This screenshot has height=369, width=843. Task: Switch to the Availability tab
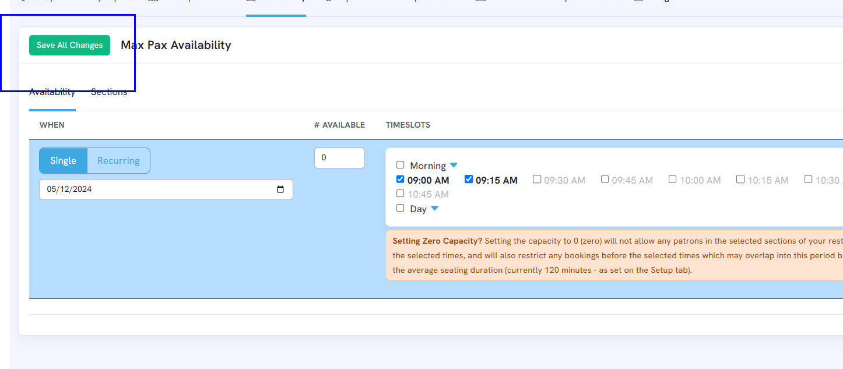[52, 92]
